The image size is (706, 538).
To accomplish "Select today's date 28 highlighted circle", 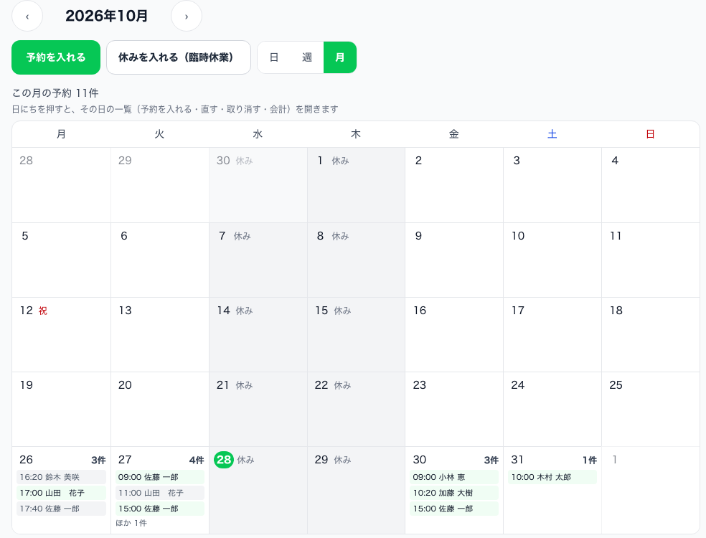I will point(224,460).
